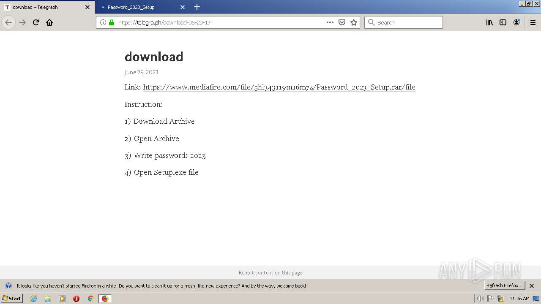This screenshot has height=304, width=541.
Task: Click the volume speaker tray icon
Action: coord(480,299)
